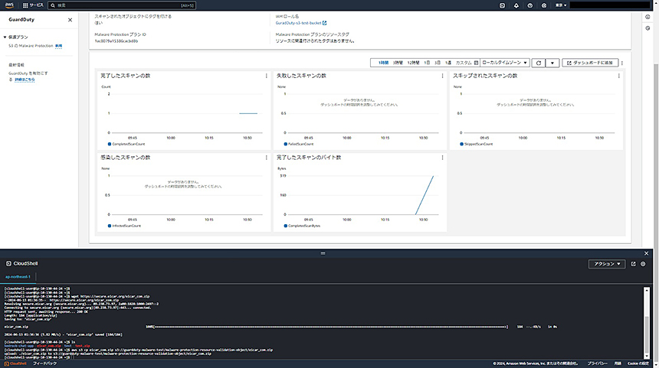Toggle the SkippedScanCount legend entry
The height and width of the screenshot is (368, 659).
[x=476, y=144]
